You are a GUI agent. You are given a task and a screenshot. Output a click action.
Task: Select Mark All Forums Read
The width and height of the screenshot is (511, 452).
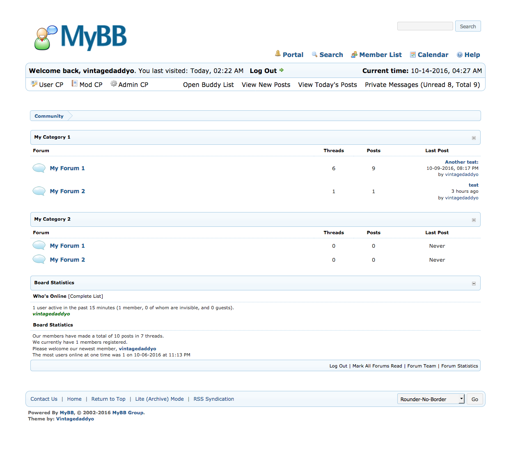click(377, 366)
